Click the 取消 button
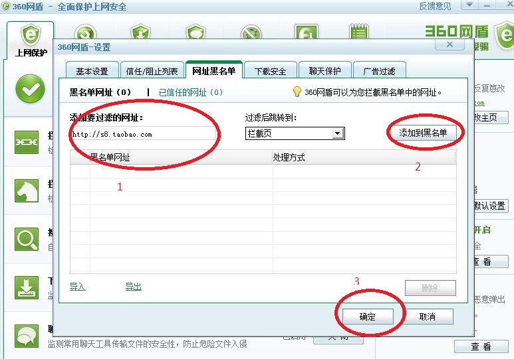This screenshot has width=514, height=359. (x=428, y=317)
